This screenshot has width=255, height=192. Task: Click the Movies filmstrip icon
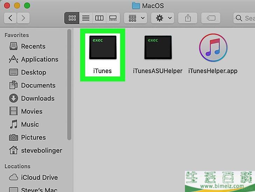(x=14, y=111)
